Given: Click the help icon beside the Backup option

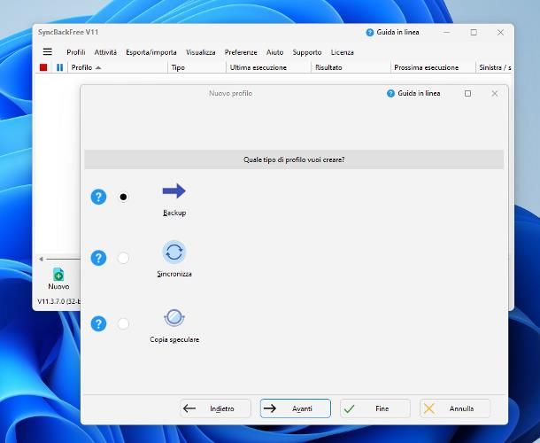Looking at the screenshot, I should point(98,197).
